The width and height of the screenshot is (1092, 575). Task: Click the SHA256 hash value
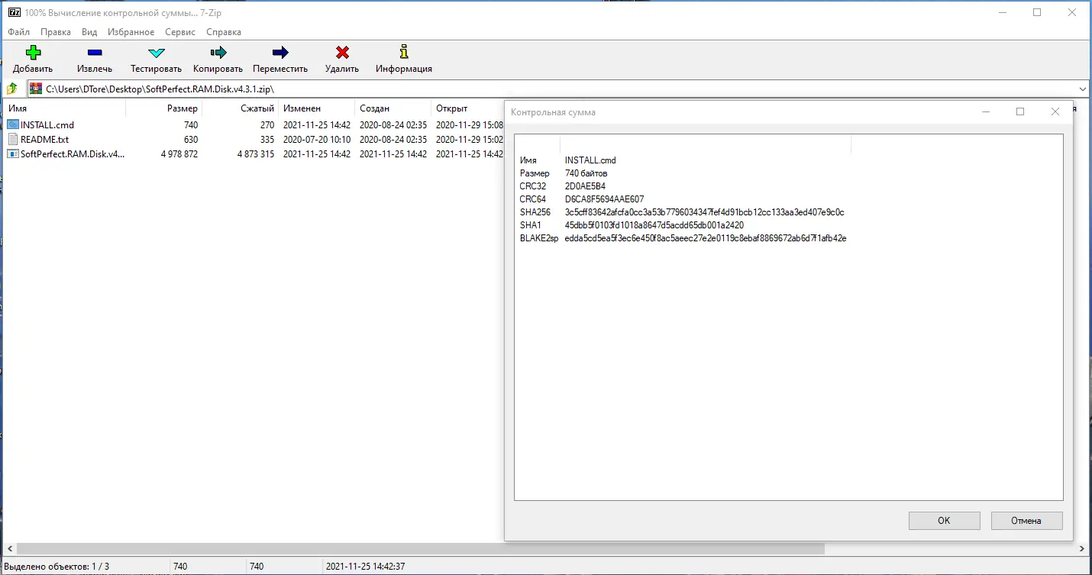point(704,212)
